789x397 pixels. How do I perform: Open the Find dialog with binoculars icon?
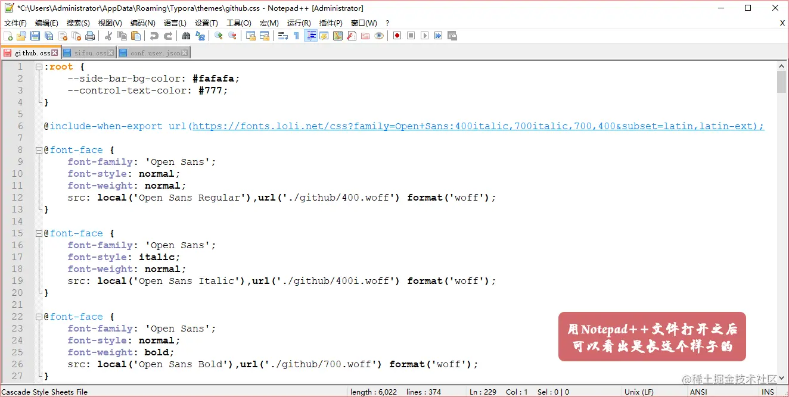pos(187,36)
